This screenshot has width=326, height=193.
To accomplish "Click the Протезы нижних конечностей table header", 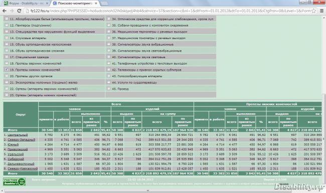I will click(x=271, y=104).
